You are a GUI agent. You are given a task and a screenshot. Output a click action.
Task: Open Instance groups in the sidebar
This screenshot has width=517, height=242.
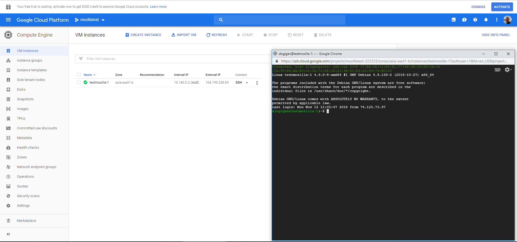(34, 60)
